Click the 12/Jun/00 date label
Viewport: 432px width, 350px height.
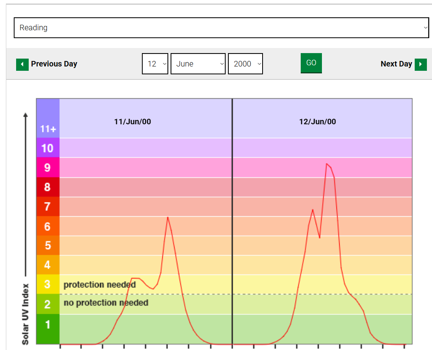(318, 122)
